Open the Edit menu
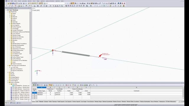 point(12,1)
